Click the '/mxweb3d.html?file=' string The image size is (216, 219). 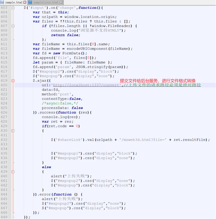(143, 140)
